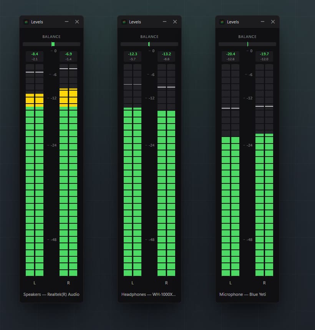Click the Levels app icon in Microphone window
315x330 pixels.
point(222,22)
